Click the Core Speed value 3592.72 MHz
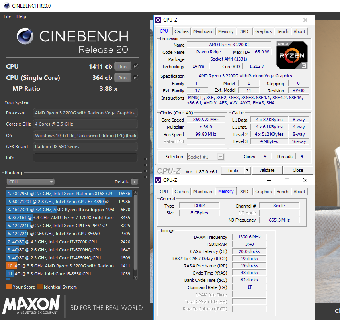 [x=206, y=120]
